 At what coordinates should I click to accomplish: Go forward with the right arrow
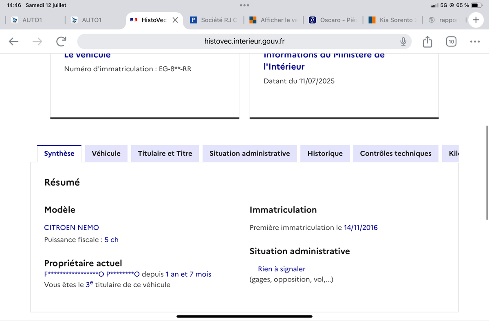(x=37, y=41)
